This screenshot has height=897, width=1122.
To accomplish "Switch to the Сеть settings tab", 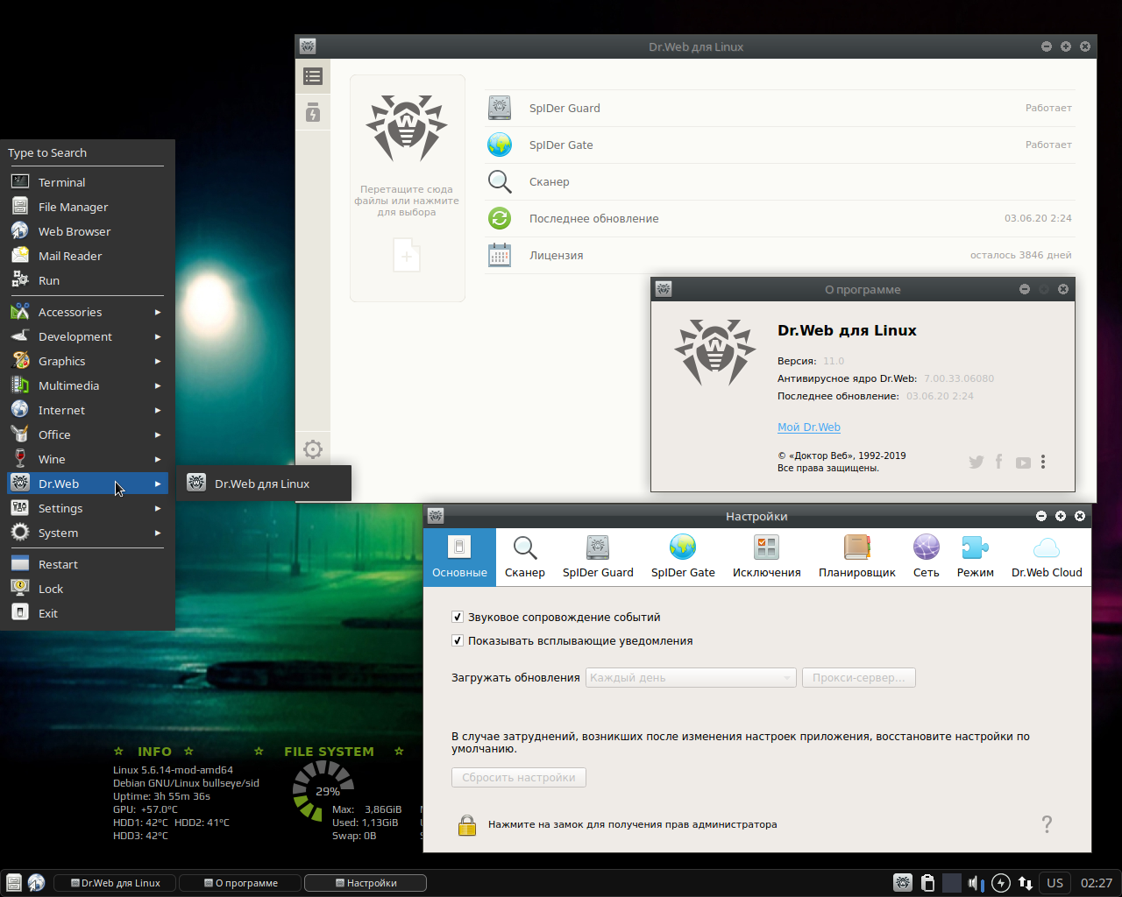I will pyautogui.click(x=927, y=557).
